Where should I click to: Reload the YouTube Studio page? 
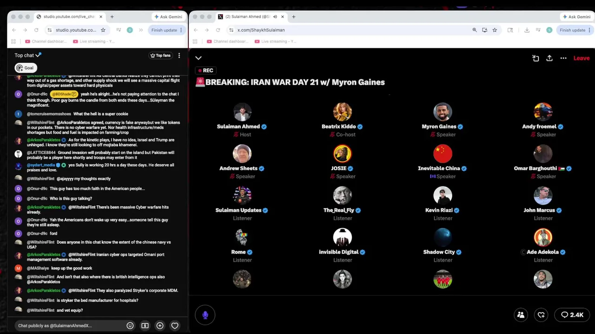tap(36, 30)
